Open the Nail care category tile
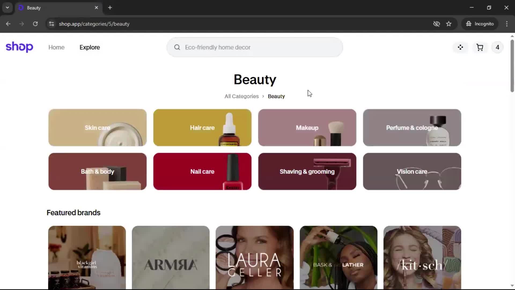515x290 pixels. [x=202, y=171]
